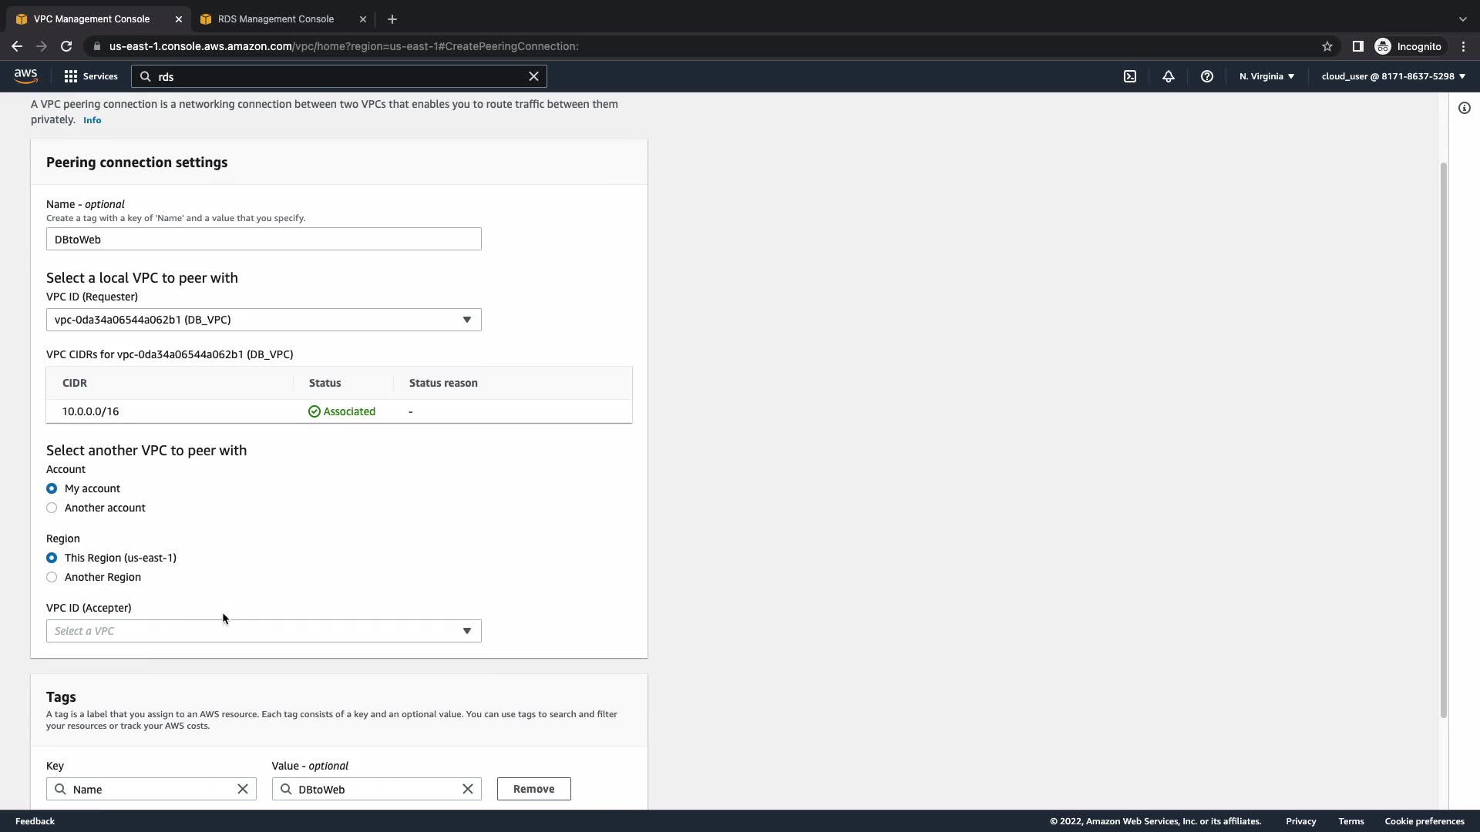The width and height of the screenshot is (1480, 832).
Task: Bookmark this page with star icon
Action: point(1327,46)
